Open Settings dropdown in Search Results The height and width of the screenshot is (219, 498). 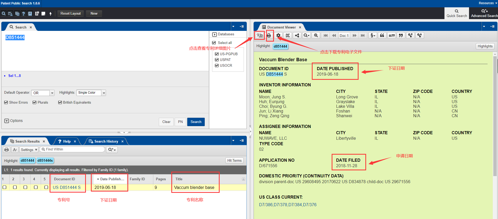29,150
